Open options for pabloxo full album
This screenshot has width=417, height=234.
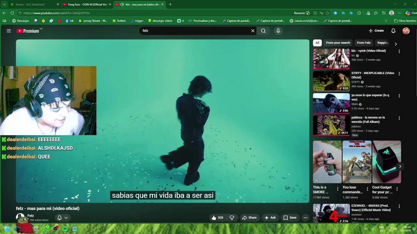coord(399,118)
